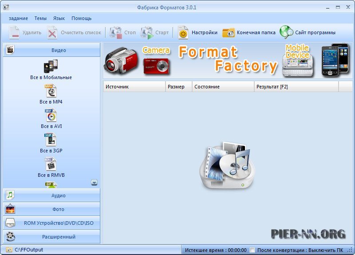Open the Язык menu
Image resolution: width=355 pixels, height=255 pixels.
59,18
